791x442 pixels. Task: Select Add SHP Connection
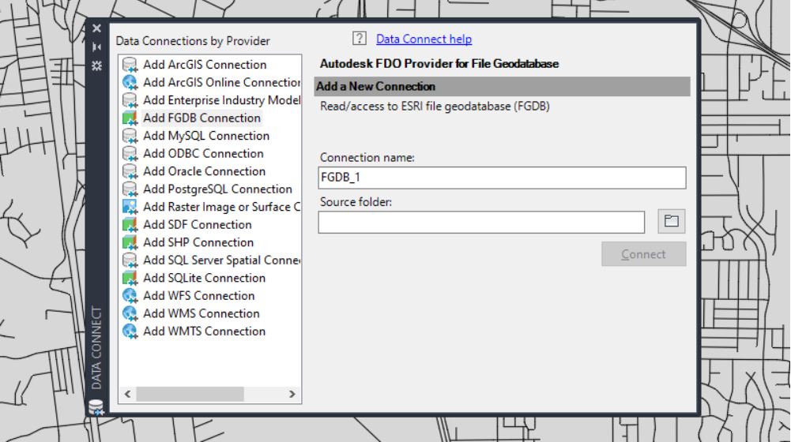point(198,242)
